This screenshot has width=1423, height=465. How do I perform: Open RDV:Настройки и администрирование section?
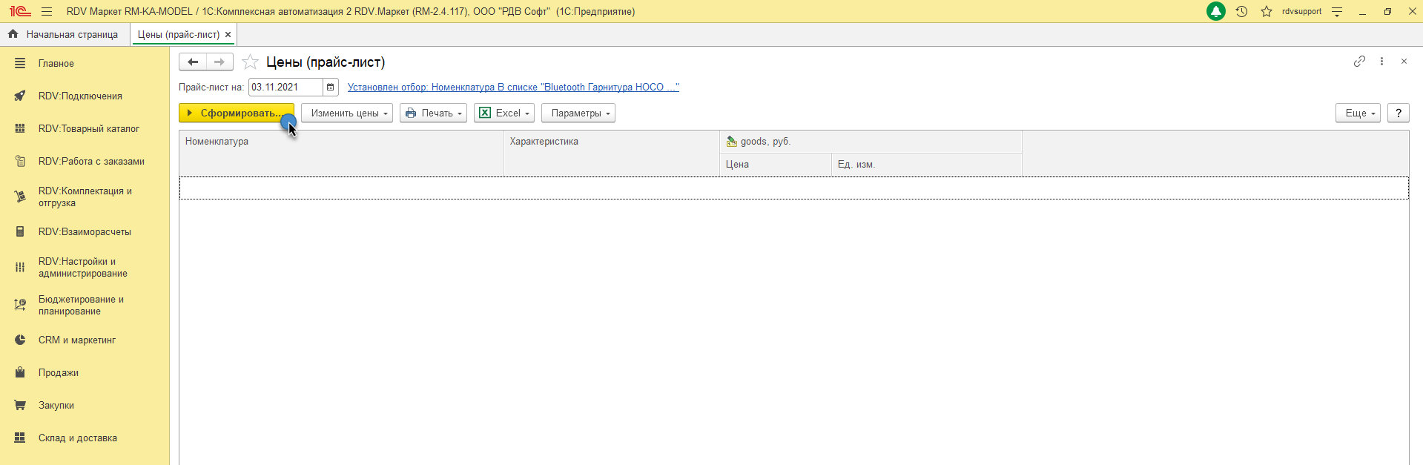[x=85, y=267]
